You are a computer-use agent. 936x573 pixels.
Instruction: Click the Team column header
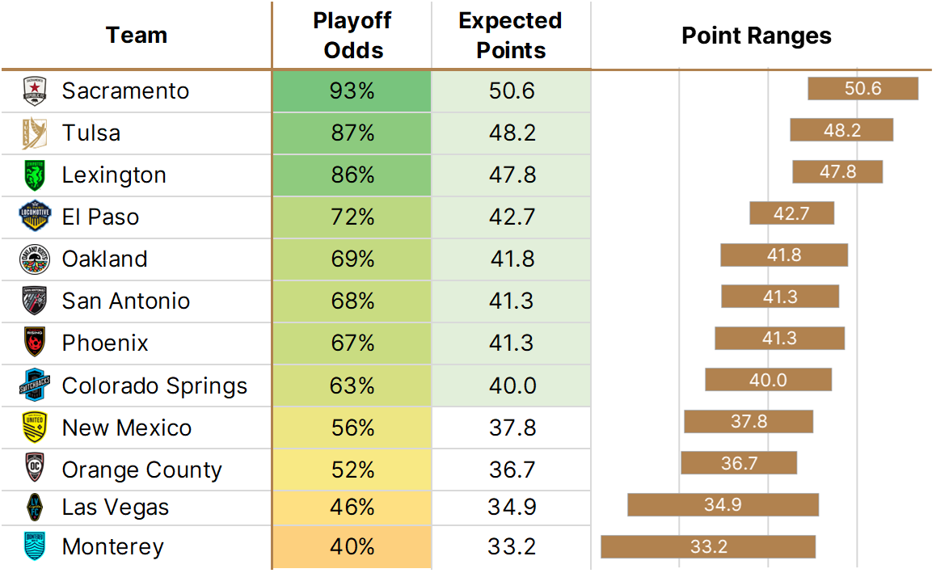coord(137,36)
